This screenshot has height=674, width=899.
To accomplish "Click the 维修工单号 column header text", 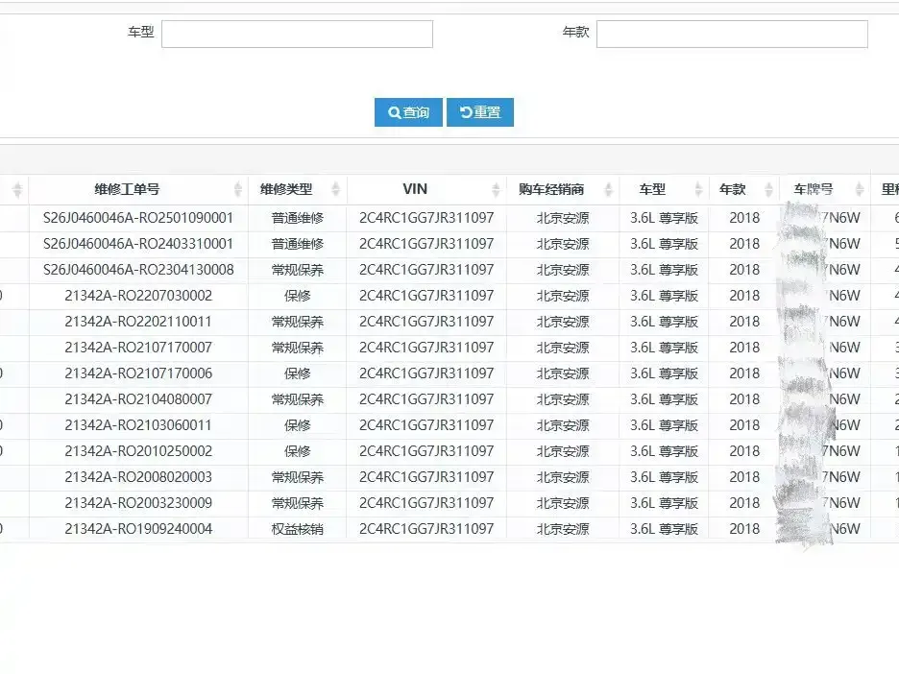I will click(127, 189).
